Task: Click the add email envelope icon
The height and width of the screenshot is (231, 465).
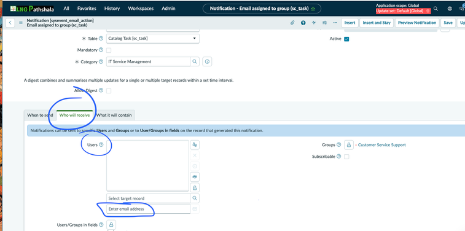Action: pos(195,209)
